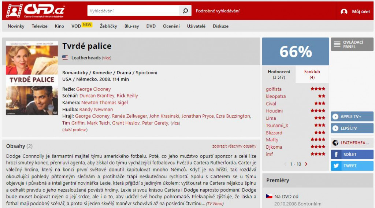
Task: Open the Diskuze menu
Action: (x=220, y=26)
